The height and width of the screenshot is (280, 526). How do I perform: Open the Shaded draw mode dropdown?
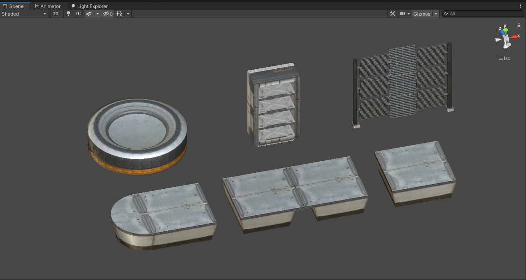24,14
